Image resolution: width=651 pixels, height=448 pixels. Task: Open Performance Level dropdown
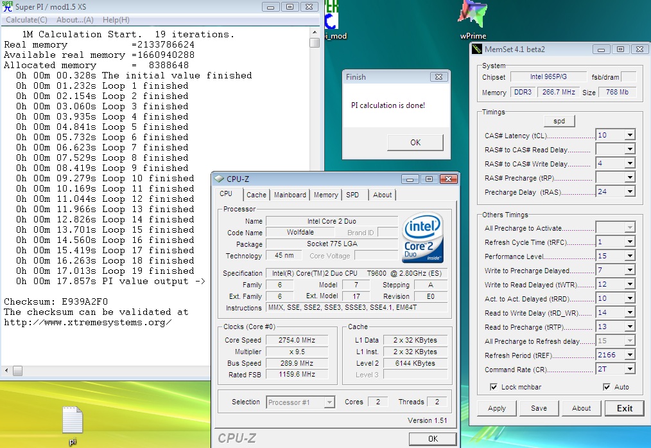(630, 256)
